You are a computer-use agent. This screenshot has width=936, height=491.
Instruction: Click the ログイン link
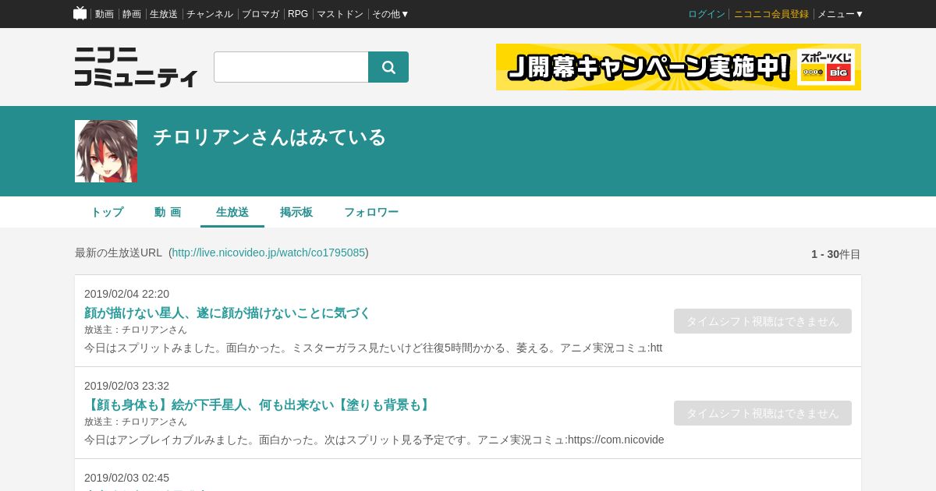click(x=707, y=14)
